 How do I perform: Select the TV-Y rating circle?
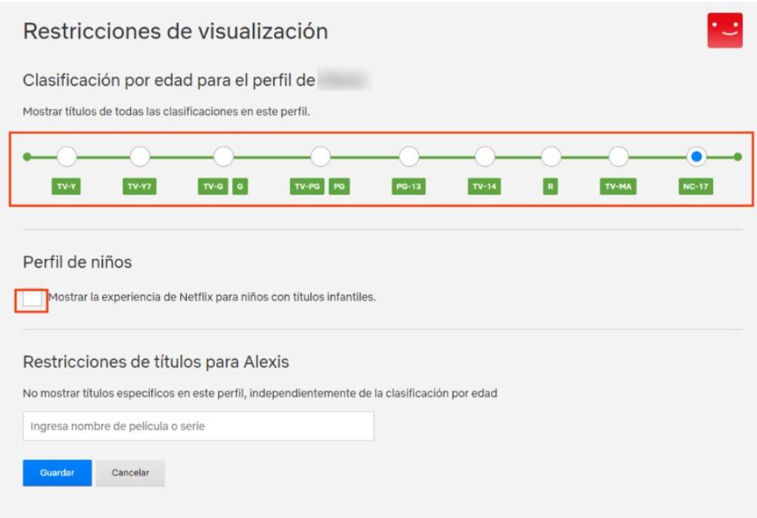(67, 157)
